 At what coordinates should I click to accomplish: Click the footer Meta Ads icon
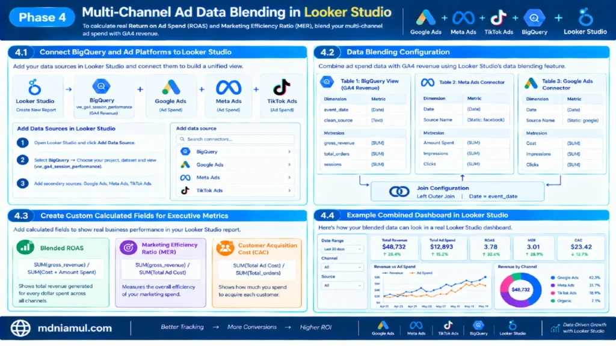coord(416,325)
